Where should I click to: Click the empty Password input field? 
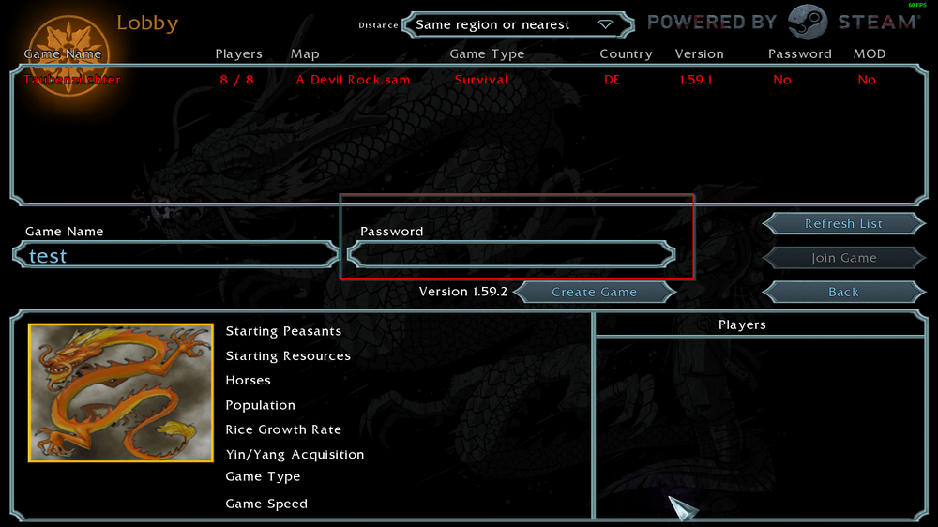(511, 255)
